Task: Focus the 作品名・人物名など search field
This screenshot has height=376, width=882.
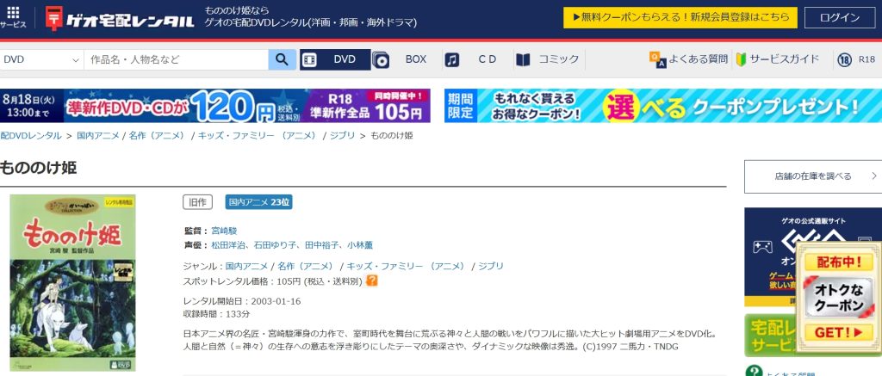Action: [176, 59]
